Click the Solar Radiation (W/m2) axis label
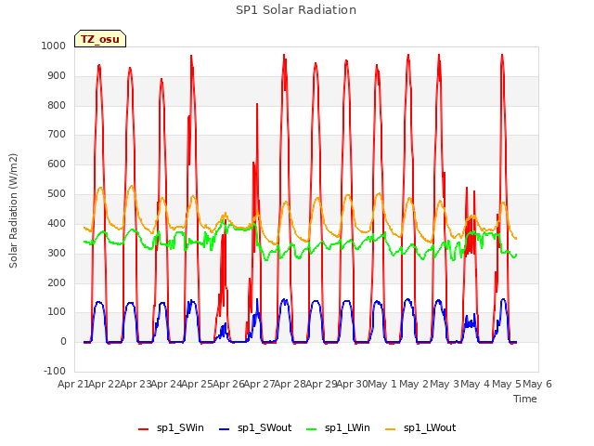Viewport: 594px width, 446px height. pyautogui.click(x=13, y=211)
